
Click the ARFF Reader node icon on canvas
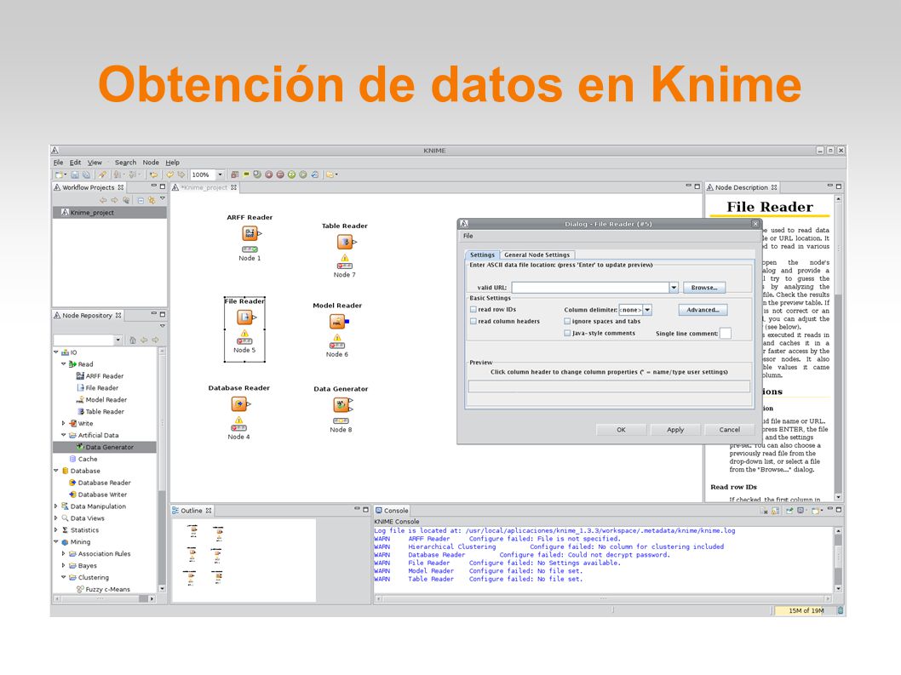[250, 233]
